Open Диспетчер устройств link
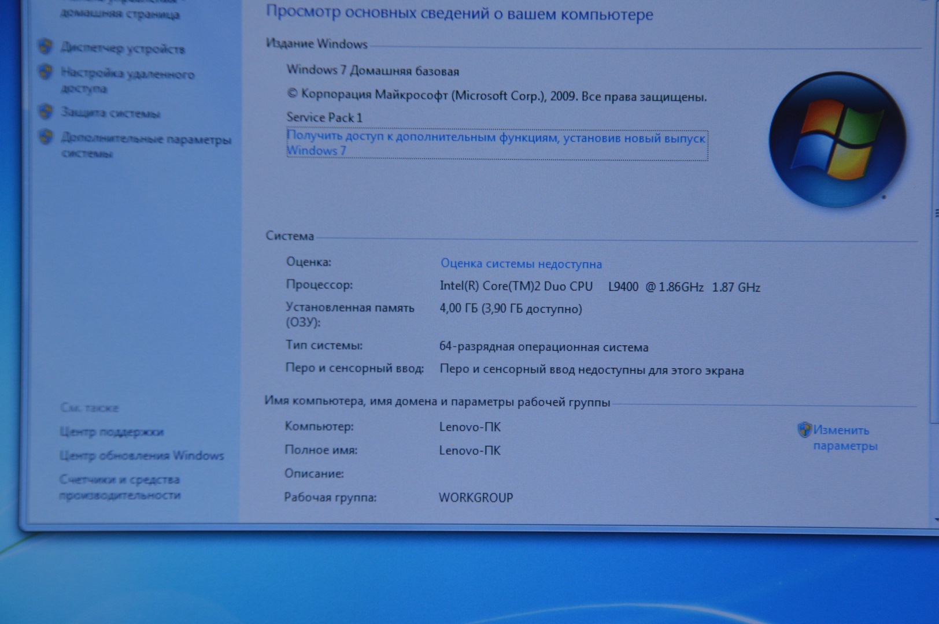The height and width of the screenshot is (624, 939). coord(123,49)
